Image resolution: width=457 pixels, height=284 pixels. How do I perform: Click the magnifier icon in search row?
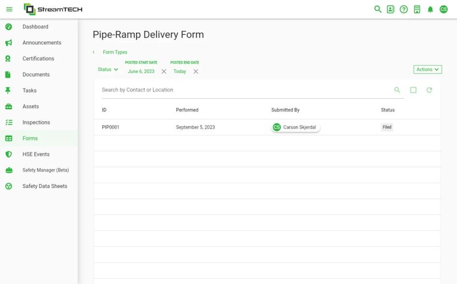click(398, 90)
